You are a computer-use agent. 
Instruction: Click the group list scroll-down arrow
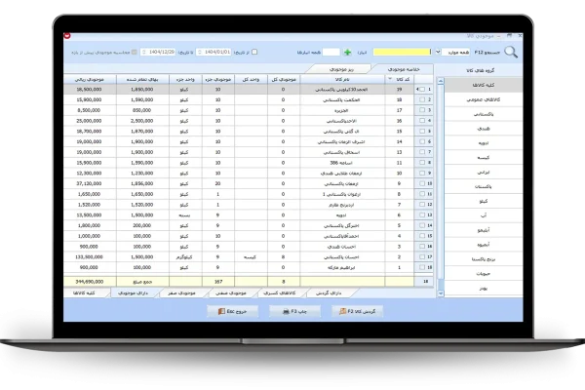coord(441,293)
